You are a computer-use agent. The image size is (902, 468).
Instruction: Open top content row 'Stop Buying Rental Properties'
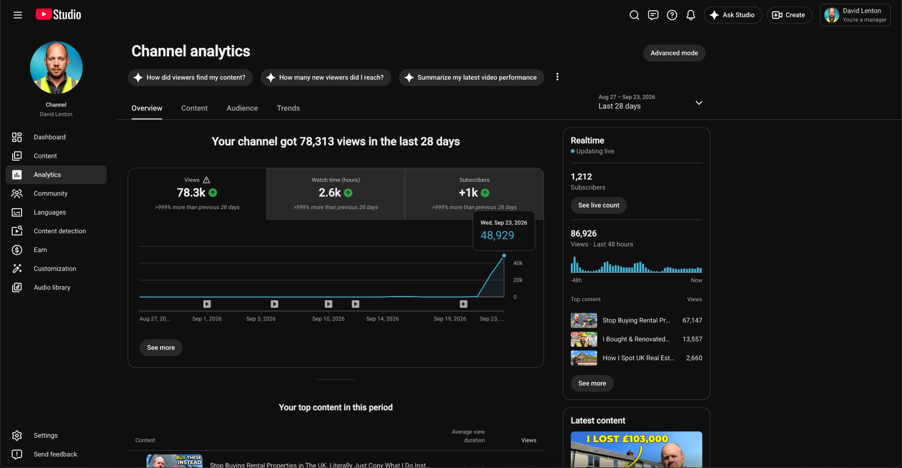coord(336,461)
